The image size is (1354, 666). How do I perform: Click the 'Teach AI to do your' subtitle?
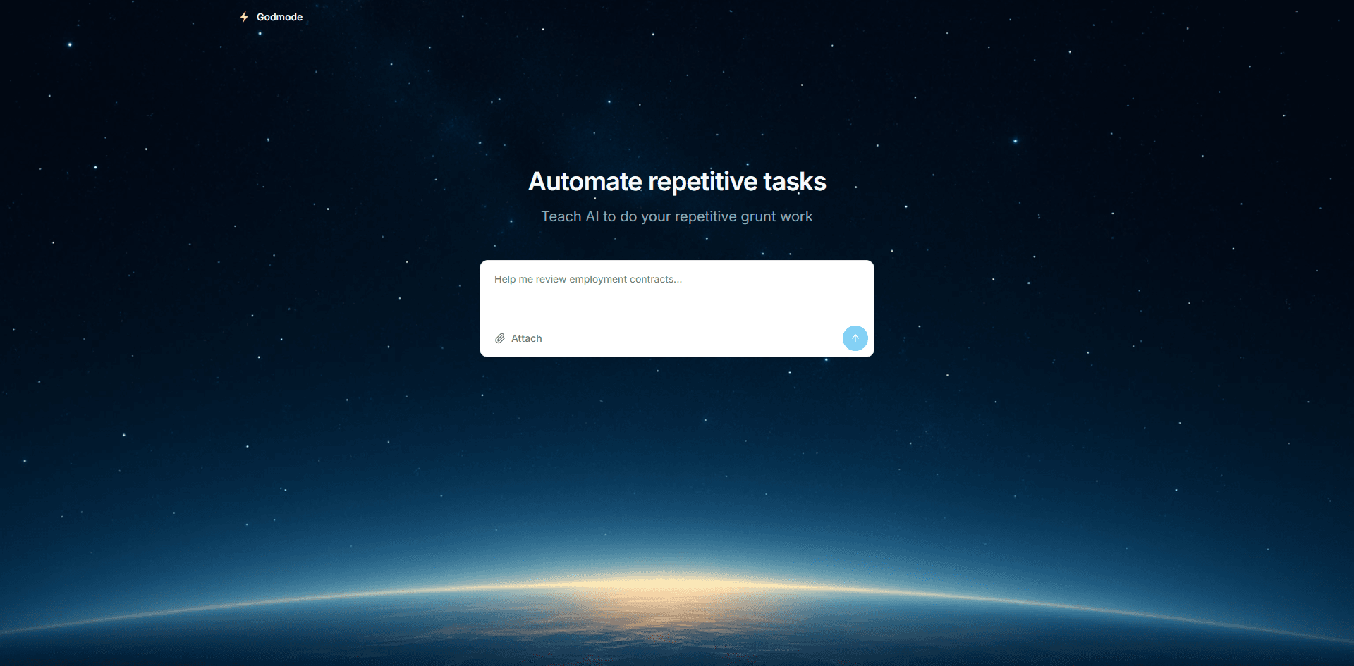tap(676, 216)
